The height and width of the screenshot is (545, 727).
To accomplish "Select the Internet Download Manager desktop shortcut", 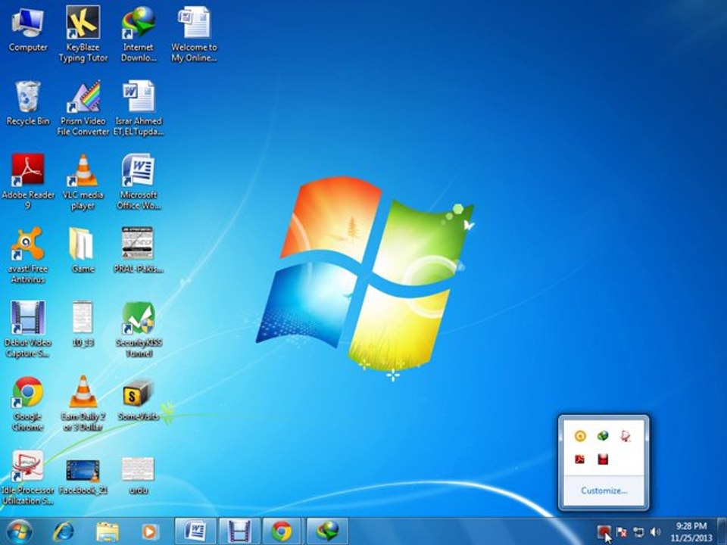I will (x=138, y=33).
